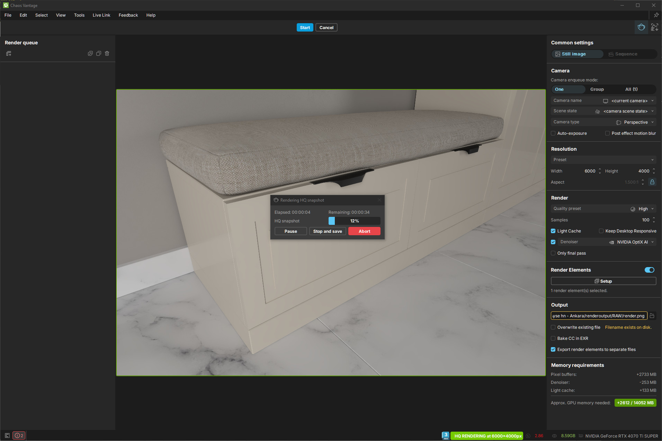Turn off the Render Elements toggle
662x441 pixels.
pyautogui.click(x=649, y=270)
